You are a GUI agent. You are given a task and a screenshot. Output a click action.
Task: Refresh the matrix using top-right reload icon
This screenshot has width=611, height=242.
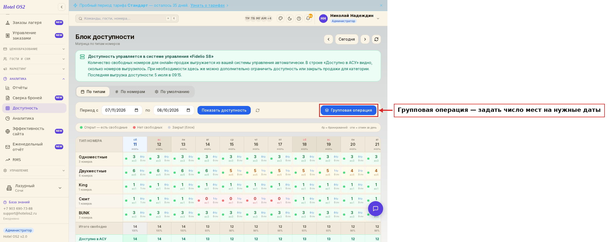376,39
